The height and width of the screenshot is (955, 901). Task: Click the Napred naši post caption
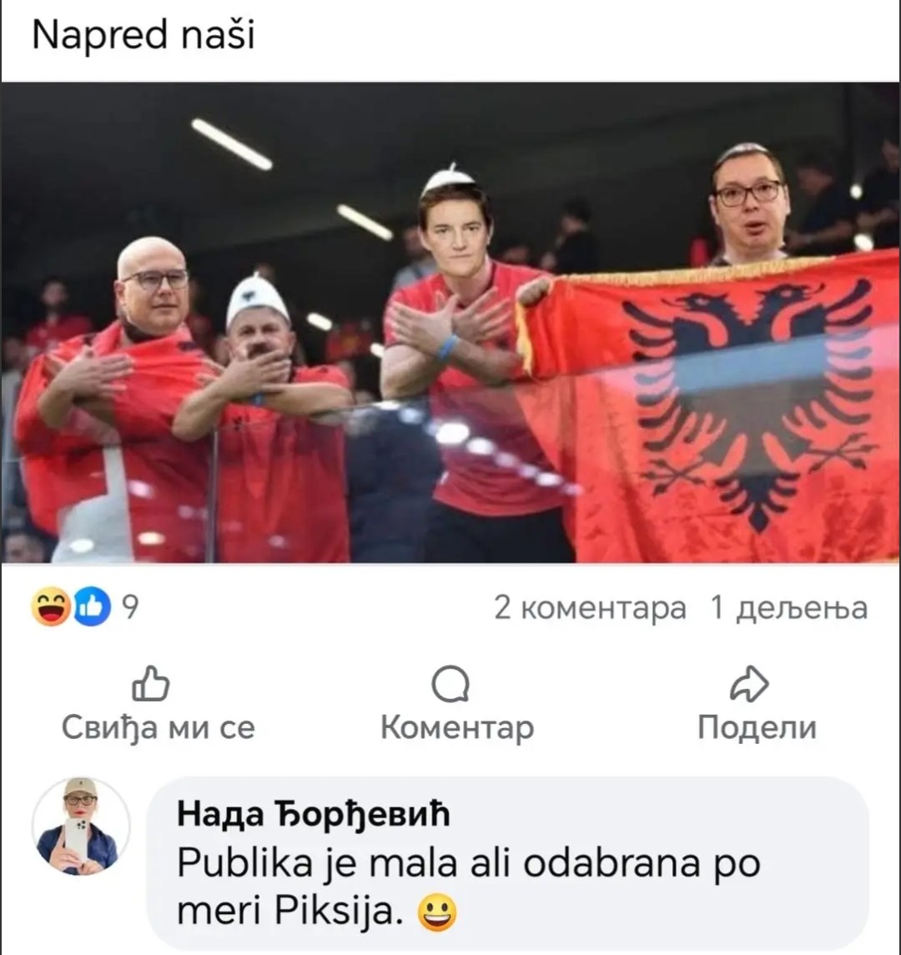tap(143, 35)
